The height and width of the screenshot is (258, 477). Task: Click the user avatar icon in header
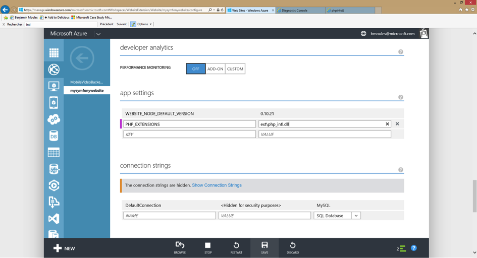pos(424,33)
